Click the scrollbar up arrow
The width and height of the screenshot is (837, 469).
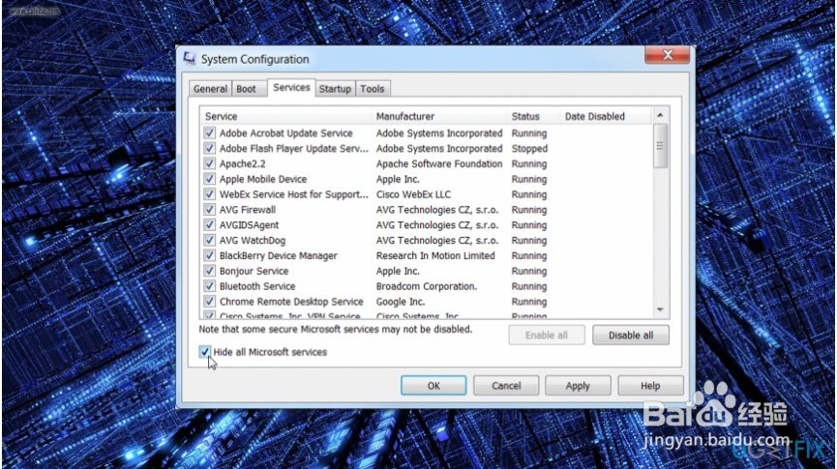tap(660, 115)
